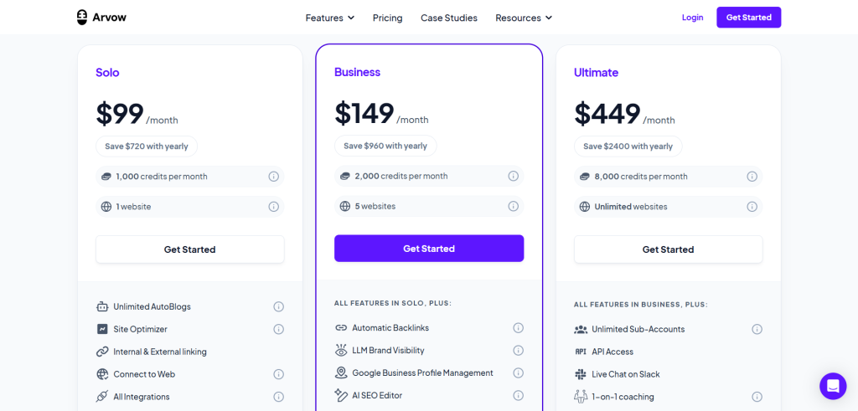Click the Arvow logo icon
858x411 pixels.
[81, 18]
